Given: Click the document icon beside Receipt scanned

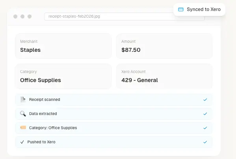Looking at the screenshot, I should click(23, 99).
